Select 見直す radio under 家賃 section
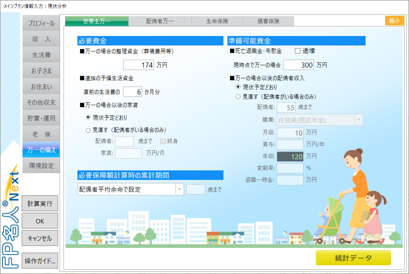409x274 pixels. [88, 130]
